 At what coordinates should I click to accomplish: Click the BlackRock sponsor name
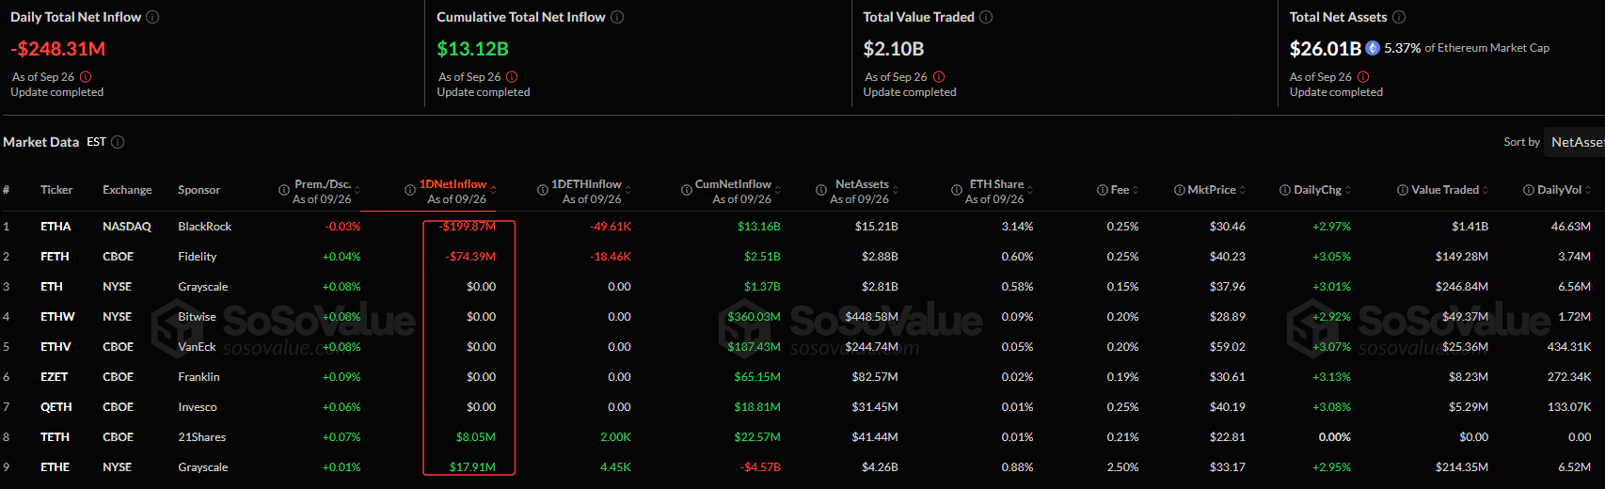[205, 227]
